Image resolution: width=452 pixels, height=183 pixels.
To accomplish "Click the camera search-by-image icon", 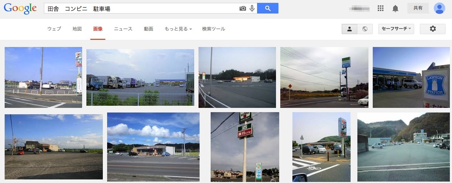I will [243, 8].
